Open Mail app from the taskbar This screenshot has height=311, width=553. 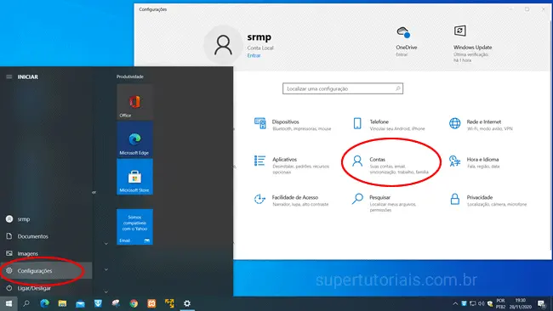click(81, 303)
